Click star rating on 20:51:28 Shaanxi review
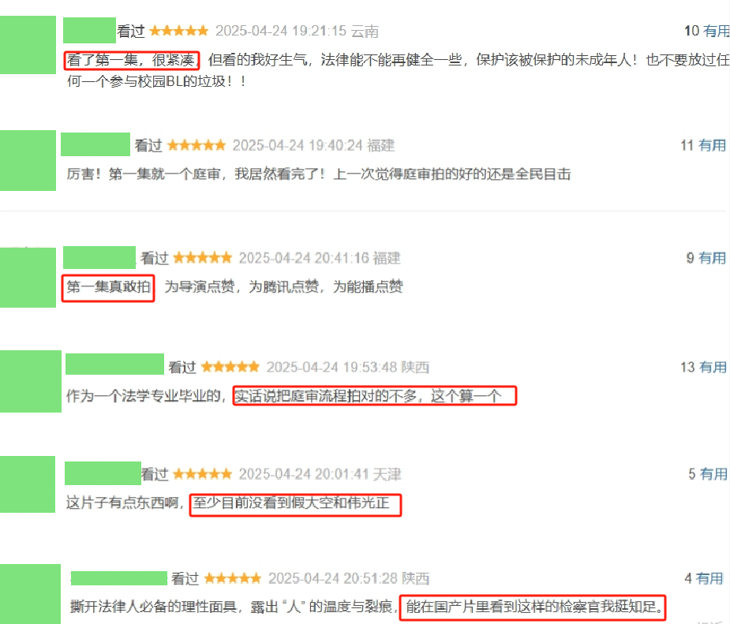Viewport: 730px width, 624px height. coord(232,578)
